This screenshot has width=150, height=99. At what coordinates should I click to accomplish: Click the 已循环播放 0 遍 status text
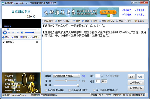[x=137, y=95]
